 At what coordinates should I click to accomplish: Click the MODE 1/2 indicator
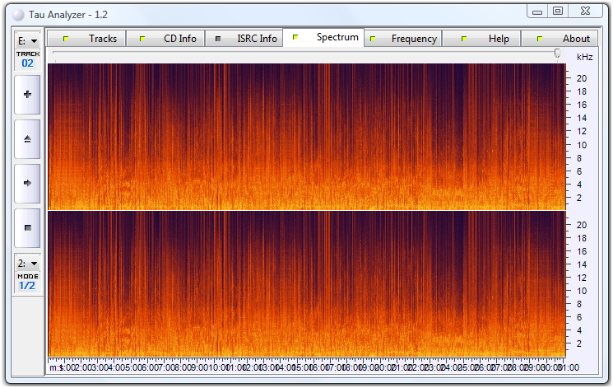pos(27,282)
